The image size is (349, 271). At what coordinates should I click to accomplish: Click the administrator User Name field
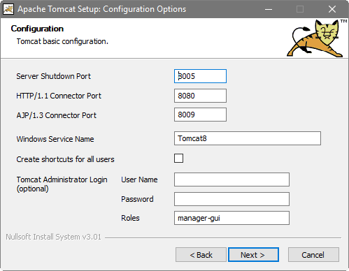[x=232, y=180]
